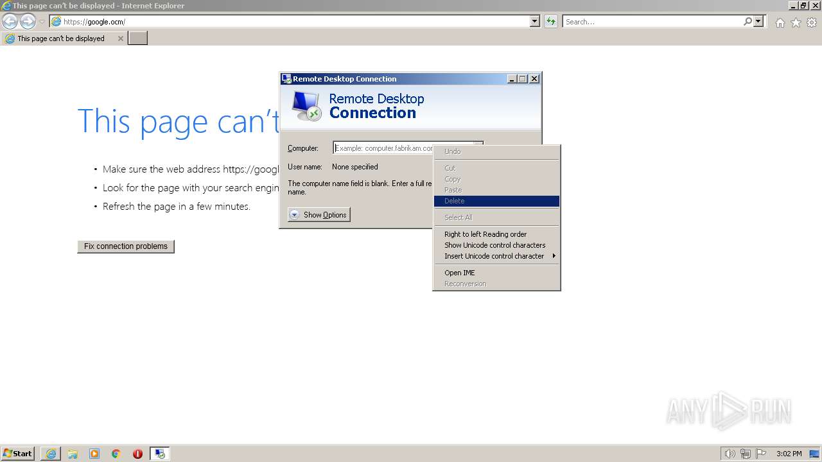
Task: Click the Internet Explorer forward arrow
Action: coord(28,22)
